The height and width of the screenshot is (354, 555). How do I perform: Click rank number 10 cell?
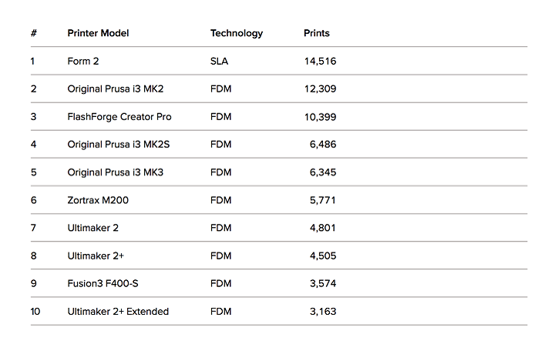35,312
